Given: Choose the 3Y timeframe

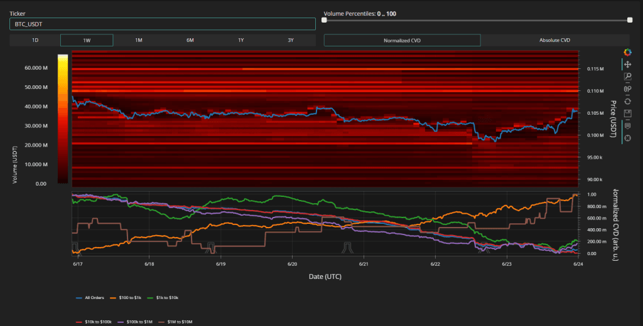Looking at the screenshot, I should click(x=291, y=40).
